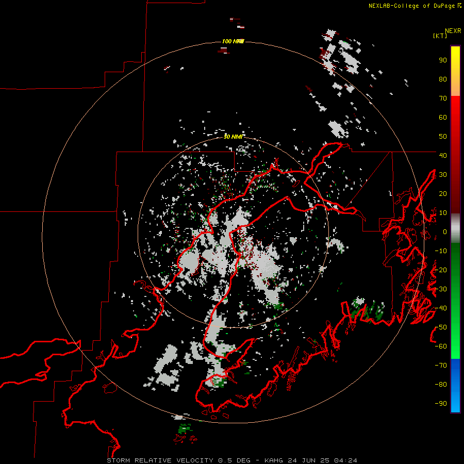The width and height of the screenshot is (464, 464).
Task: Click the -80 value on velocity scale
Action: (x=441, y=385)
